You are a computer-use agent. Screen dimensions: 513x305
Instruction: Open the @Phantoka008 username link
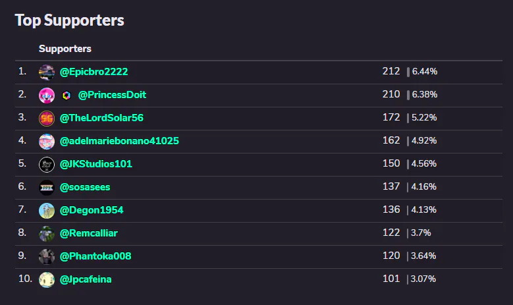95,256
